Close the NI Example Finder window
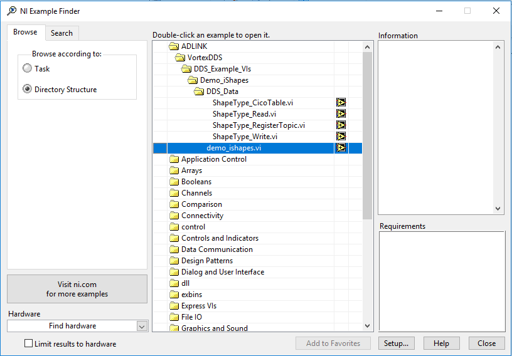 click(496, 11)
